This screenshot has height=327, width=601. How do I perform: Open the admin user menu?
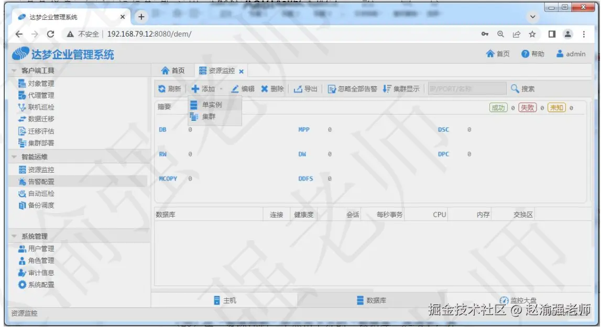[571, 54]
